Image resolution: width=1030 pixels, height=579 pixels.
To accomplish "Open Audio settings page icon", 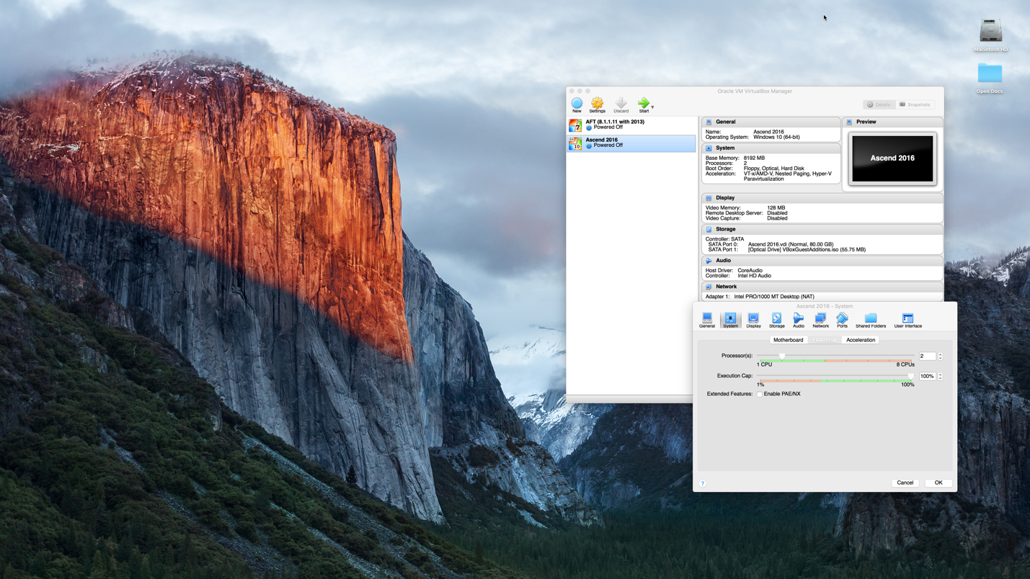I will 799,320.
